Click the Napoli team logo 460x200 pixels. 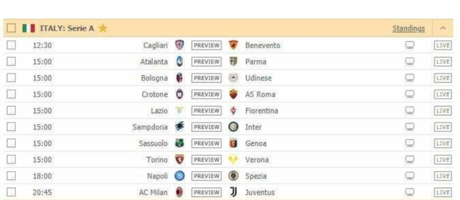point(179,176)
